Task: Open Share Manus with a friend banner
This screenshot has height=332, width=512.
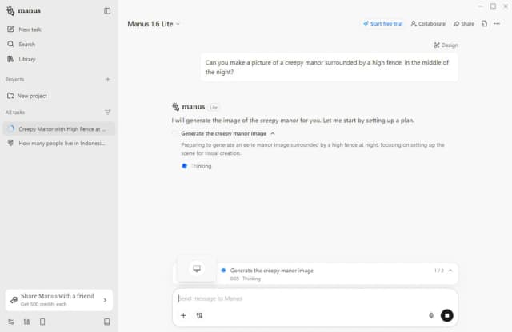Action: pyautogui.click(x=59, y=300)
